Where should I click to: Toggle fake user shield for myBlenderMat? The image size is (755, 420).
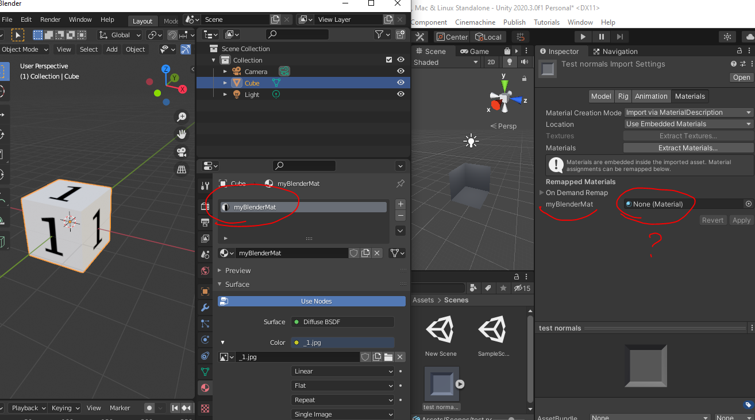pyautogui.click(x=354, y=253)
